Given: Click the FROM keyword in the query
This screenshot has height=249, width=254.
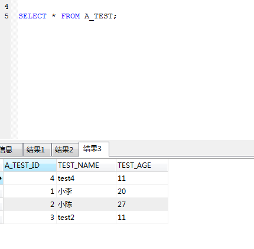Looking at the screenshot, I should (x=70, y=16).
